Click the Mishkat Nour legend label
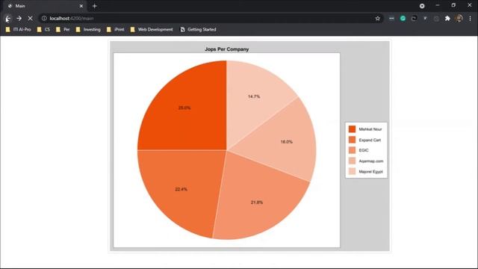Image resolution: width=478 pixels, height=269 pixels. pos(370,129)
